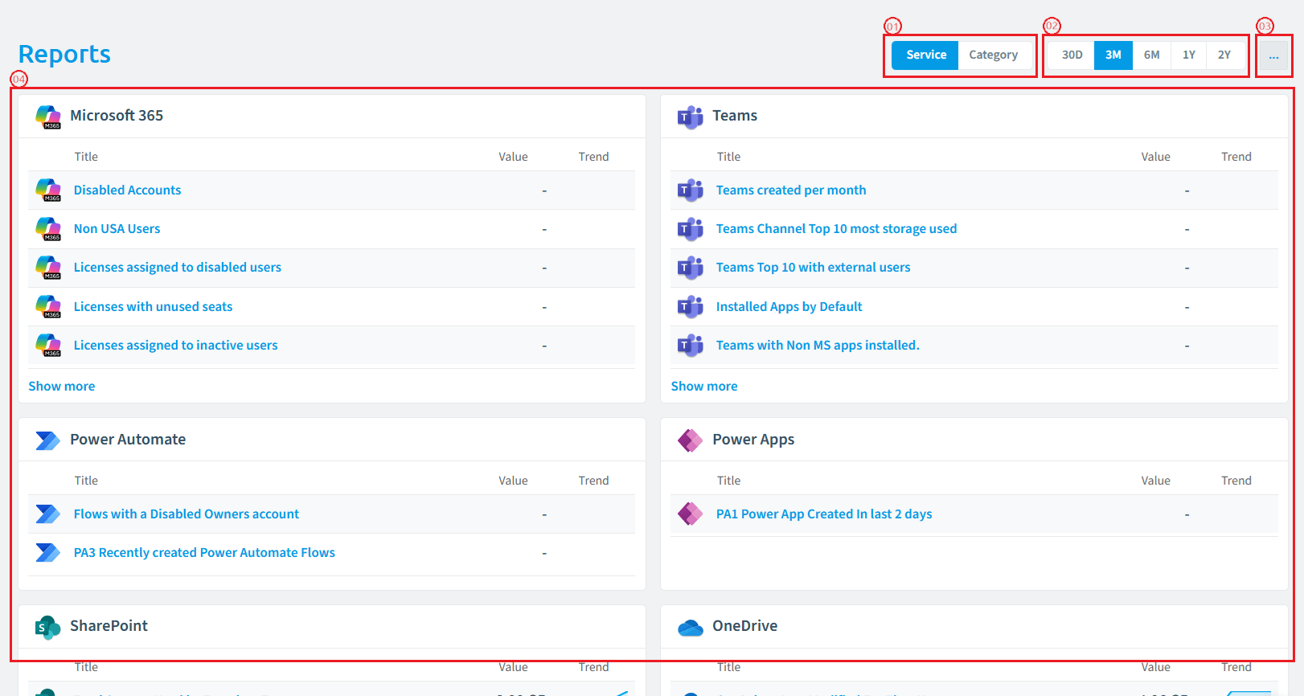This screenshot has height=696, width=1304.
Task: Expand Show more in Microsoft 365 card
Action: tap(62, 387)
